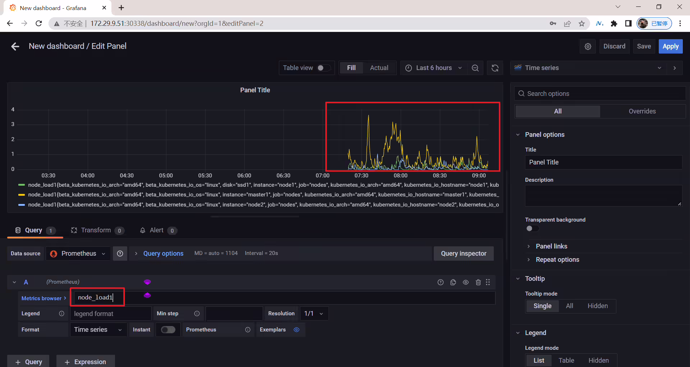
Task: Duplicate query A with the copy icon
Action: 453,282
